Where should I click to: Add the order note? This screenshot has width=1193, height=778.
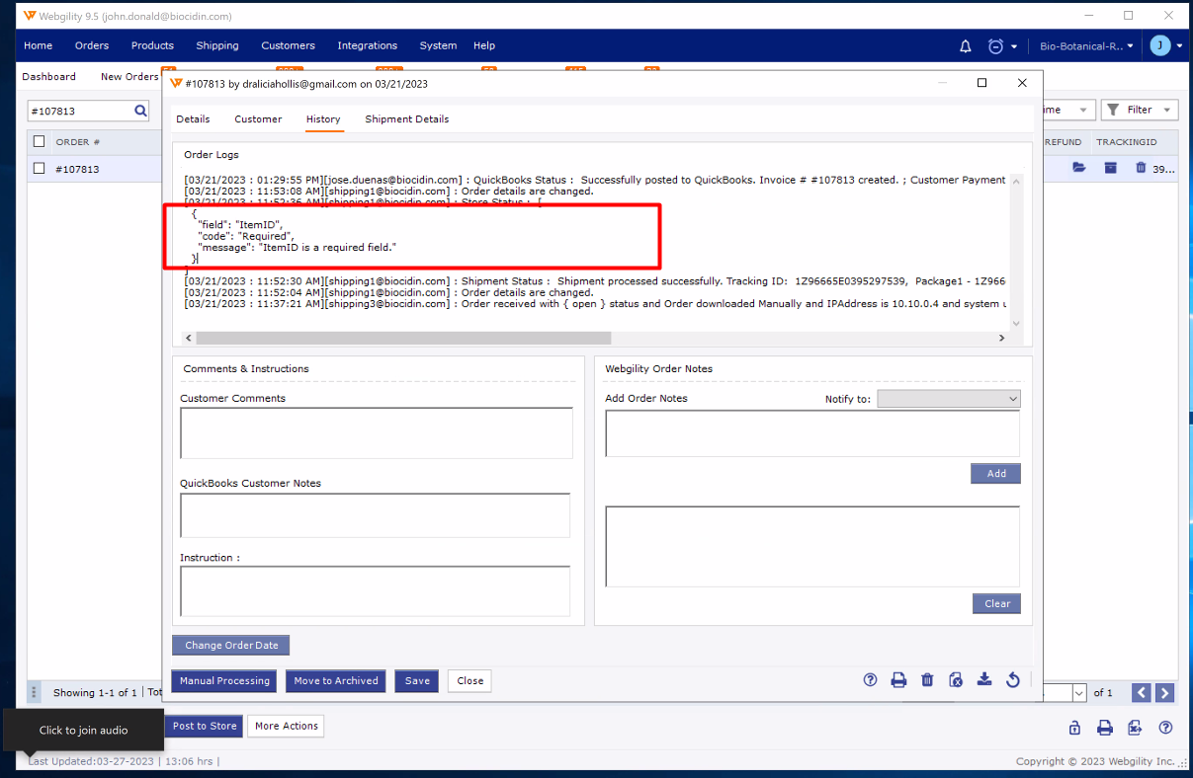(x=995, y=474)
